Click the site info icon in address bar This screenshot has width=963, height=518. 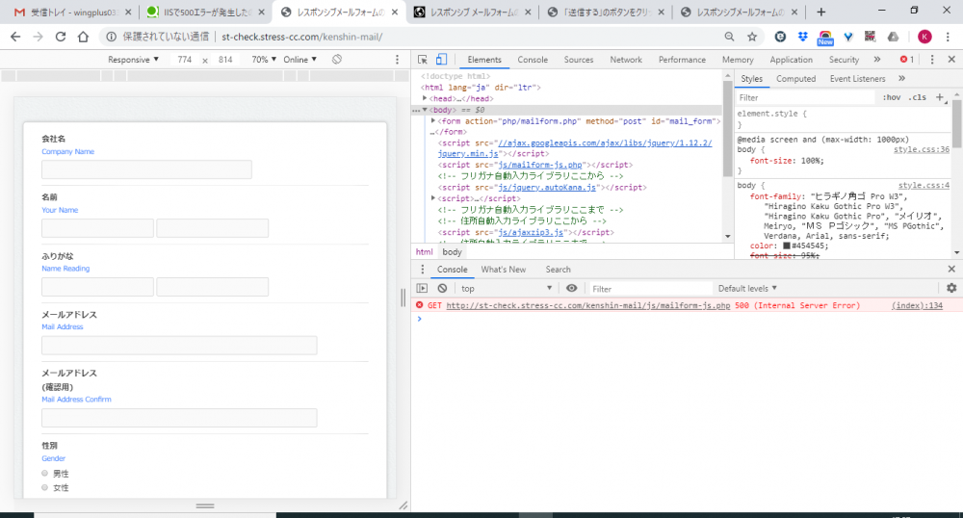[111, 37]
